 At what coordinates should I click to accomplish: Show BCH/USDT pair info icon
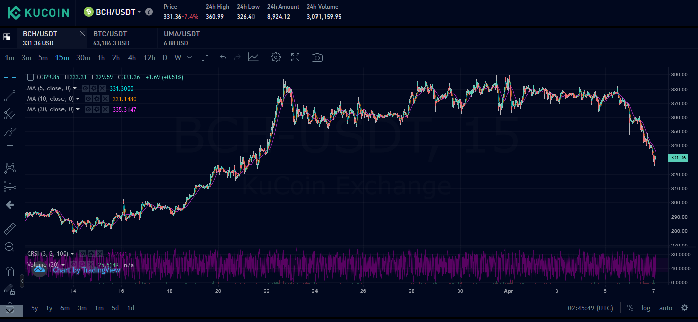(149, 11)
